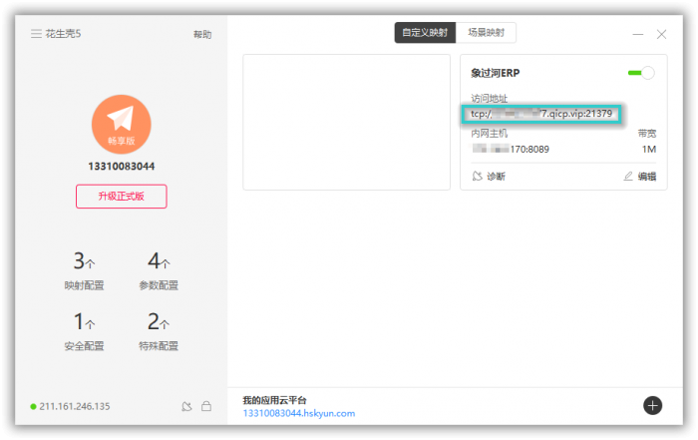Viewport: 698px width, 440px height.
Task: Switch to the 场景映射 tab
Action: 487,33
